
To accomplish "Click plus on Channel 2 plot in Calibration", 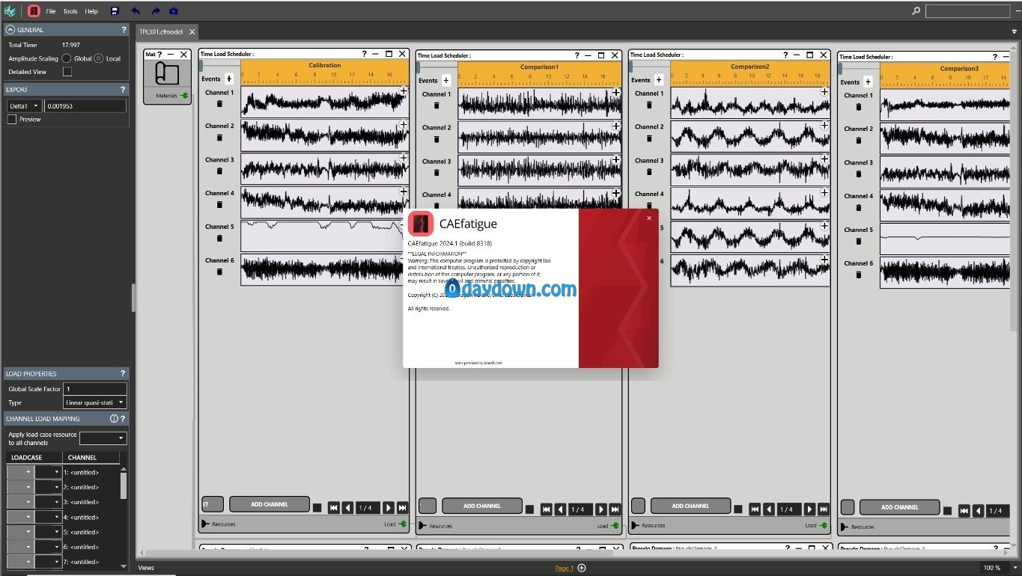I will click(x=404, y=124).
